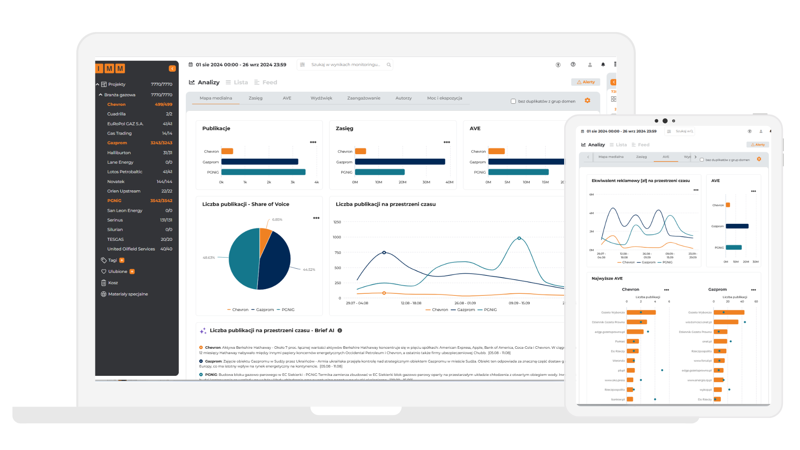Open orange settings gear on laptop dashboard
Viewport: 800px width, 450px height.
click(x=587, y=100)
